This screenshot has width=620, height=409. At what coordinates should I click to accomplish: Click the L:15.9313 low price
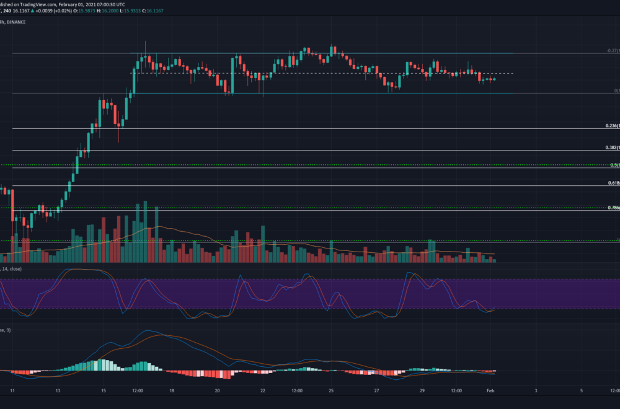[130, 11]
